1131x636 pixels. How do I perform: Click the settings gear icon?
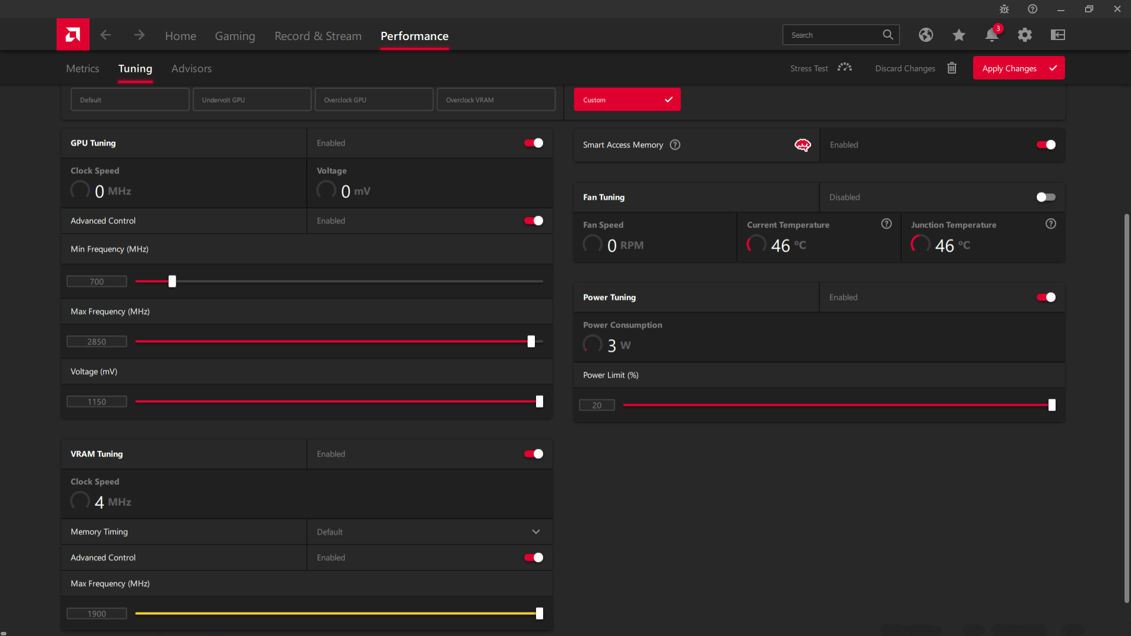coord(1026,35)
